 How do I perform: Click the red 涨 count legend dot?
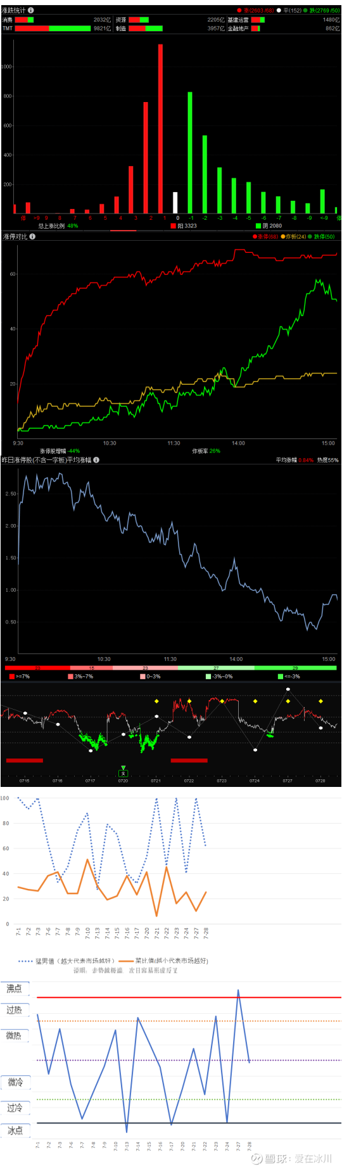[x=239, y=10]
